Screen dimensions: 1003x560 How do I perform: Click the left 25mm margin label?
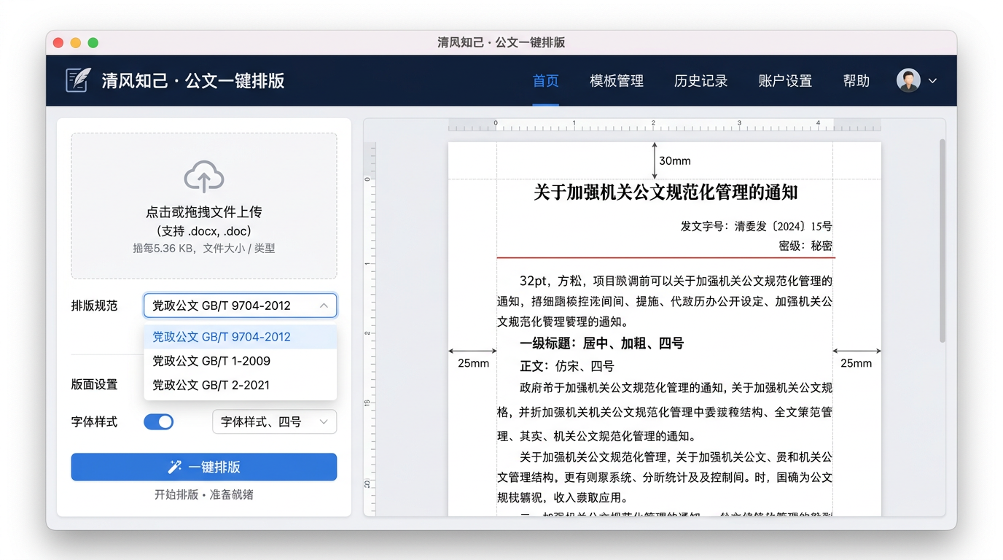473,363
